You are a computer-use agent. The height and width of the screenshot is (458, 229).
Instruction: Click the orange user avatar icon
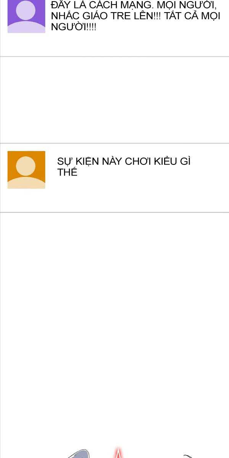tap(26, 170)
